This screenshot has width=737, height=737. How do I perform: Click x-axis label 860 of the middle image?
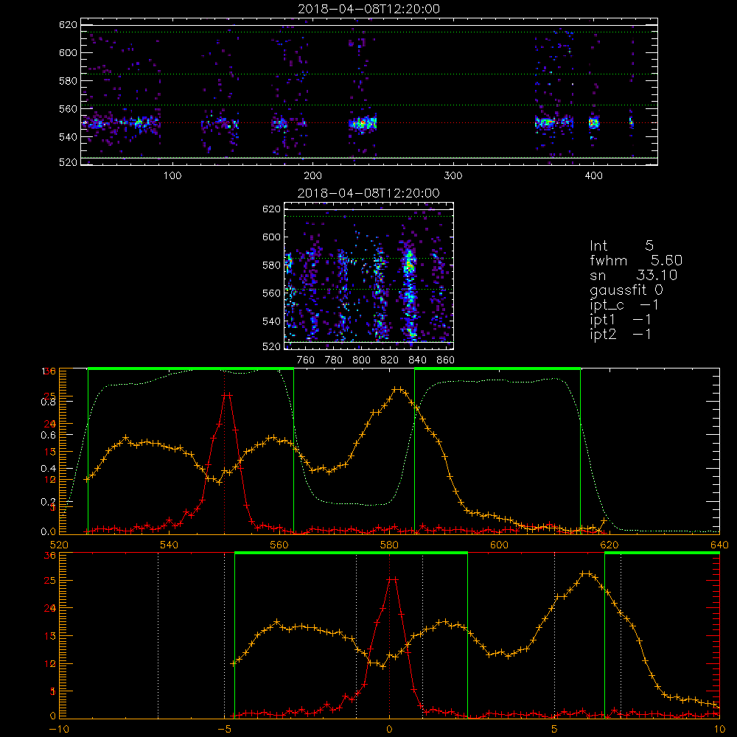tap(445, 360)
